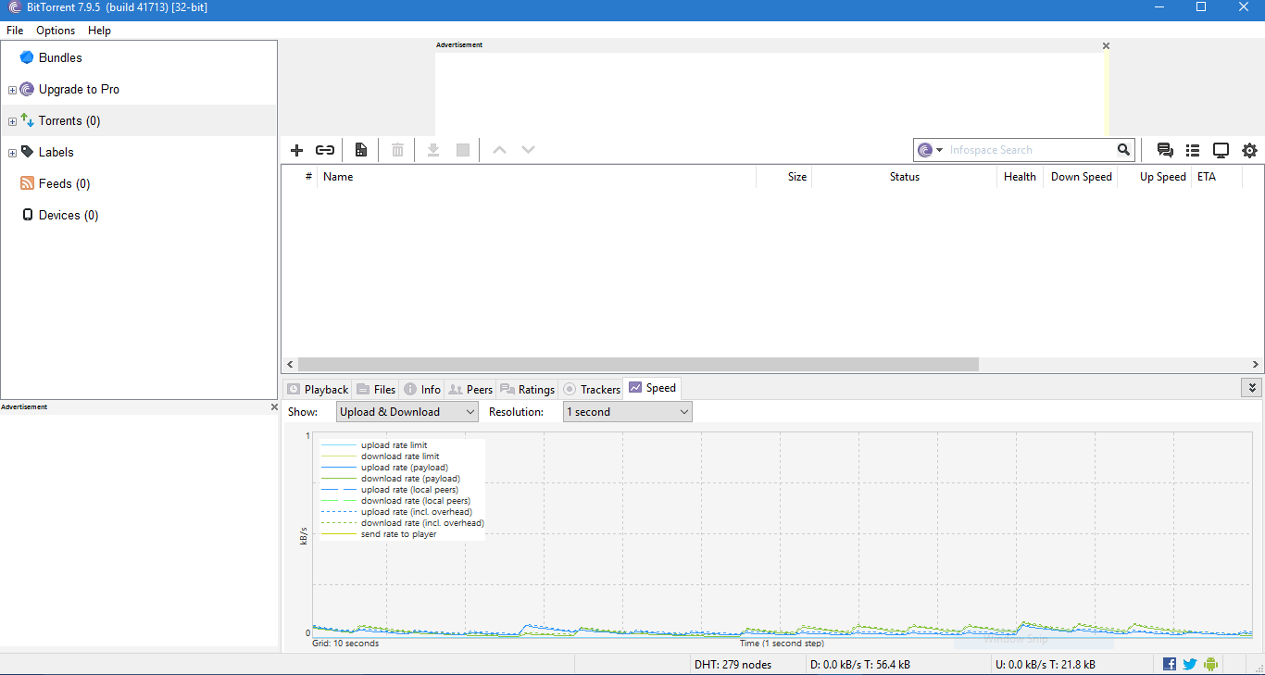This screenshot has width=1265, height=675.
Task: Switch to the Peers tab
Action: click(470, 389)
